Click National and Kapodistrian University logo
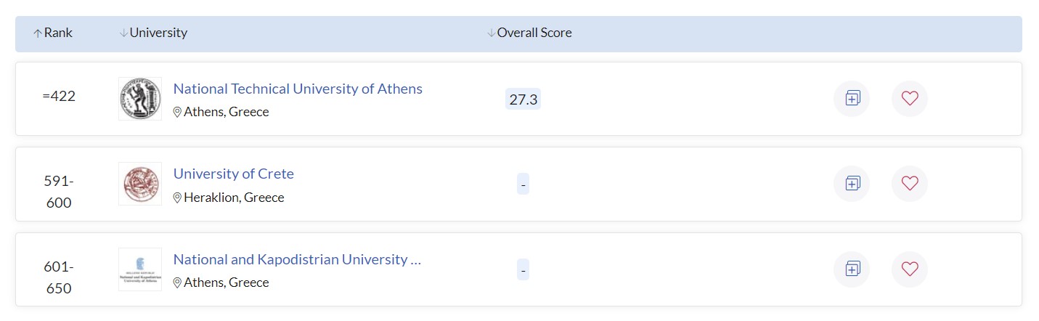Viewport: 1039px width, 321px height. point(140,269)
